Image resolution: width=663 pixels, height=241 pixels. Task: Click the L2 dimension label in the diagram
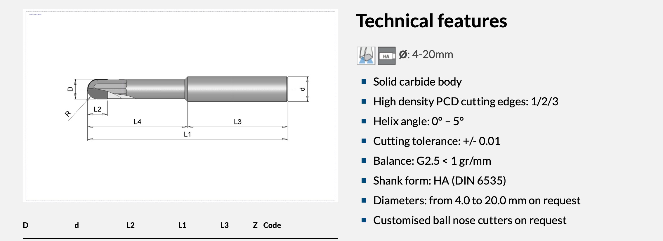click(x=97, y=109)
